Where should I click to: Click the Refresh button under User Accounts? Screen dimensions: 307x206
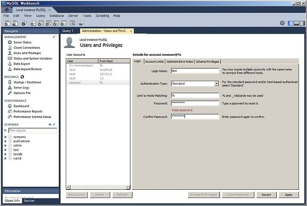point(122,195)
